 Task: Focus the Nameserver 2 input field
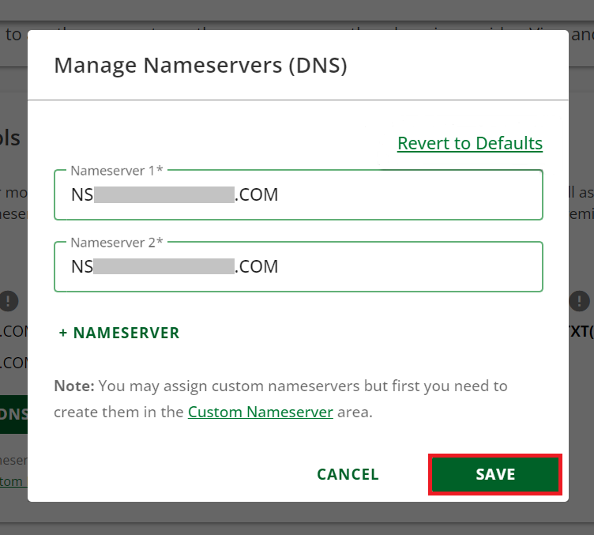(x=395, y=267)
